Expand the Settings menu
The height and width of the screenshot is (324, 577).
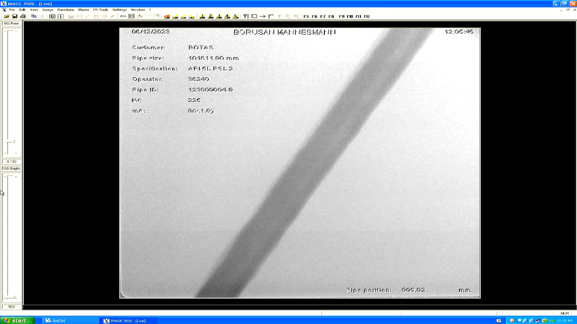point(120,10)
